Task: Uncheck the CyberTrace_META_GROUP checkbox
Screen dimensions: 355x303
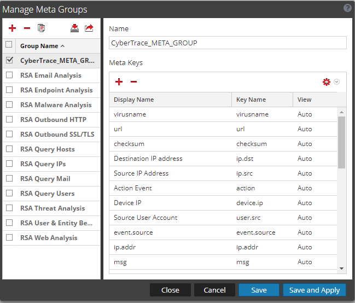Action: (x=9, y=61)
